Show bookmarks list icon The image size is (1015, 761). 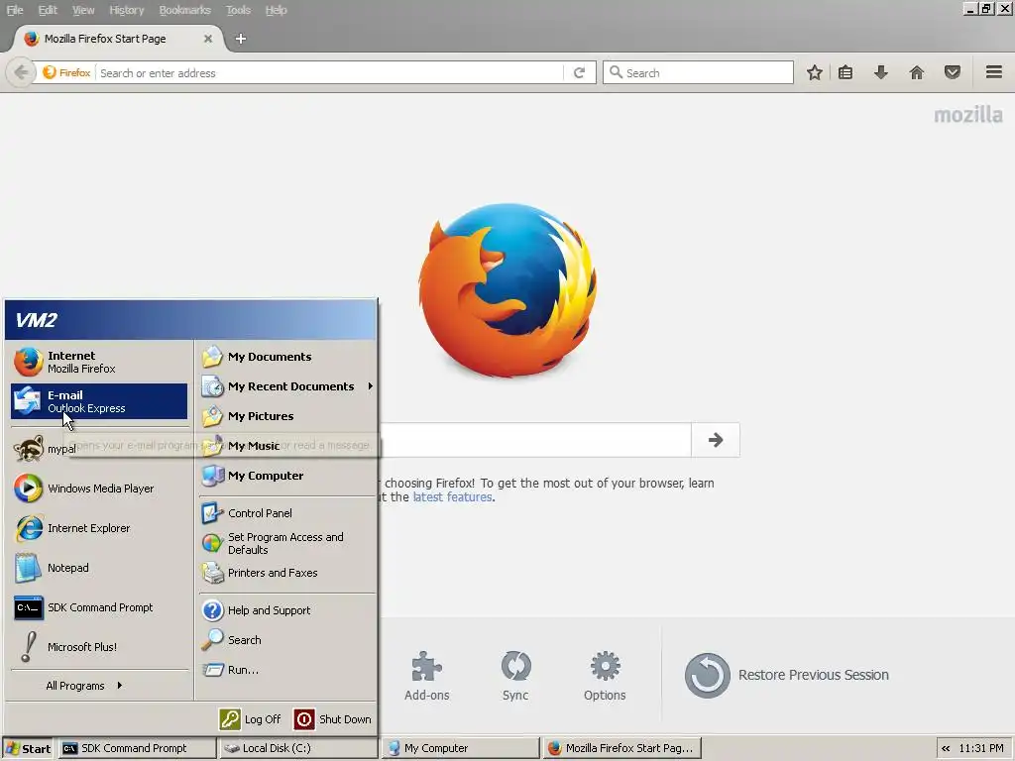tap(846, 72)
